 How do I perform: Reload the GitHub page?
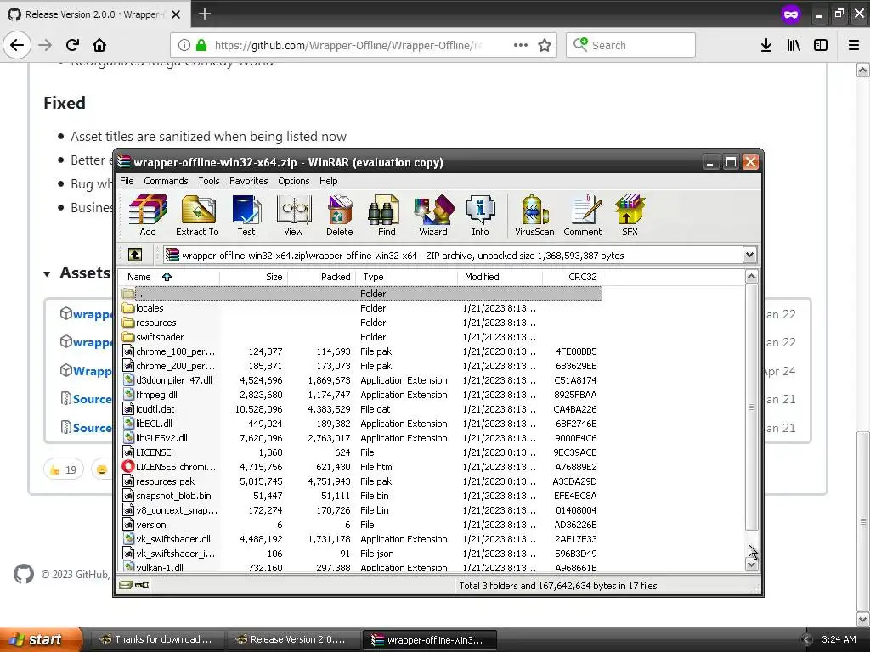[x=72, y=45]
